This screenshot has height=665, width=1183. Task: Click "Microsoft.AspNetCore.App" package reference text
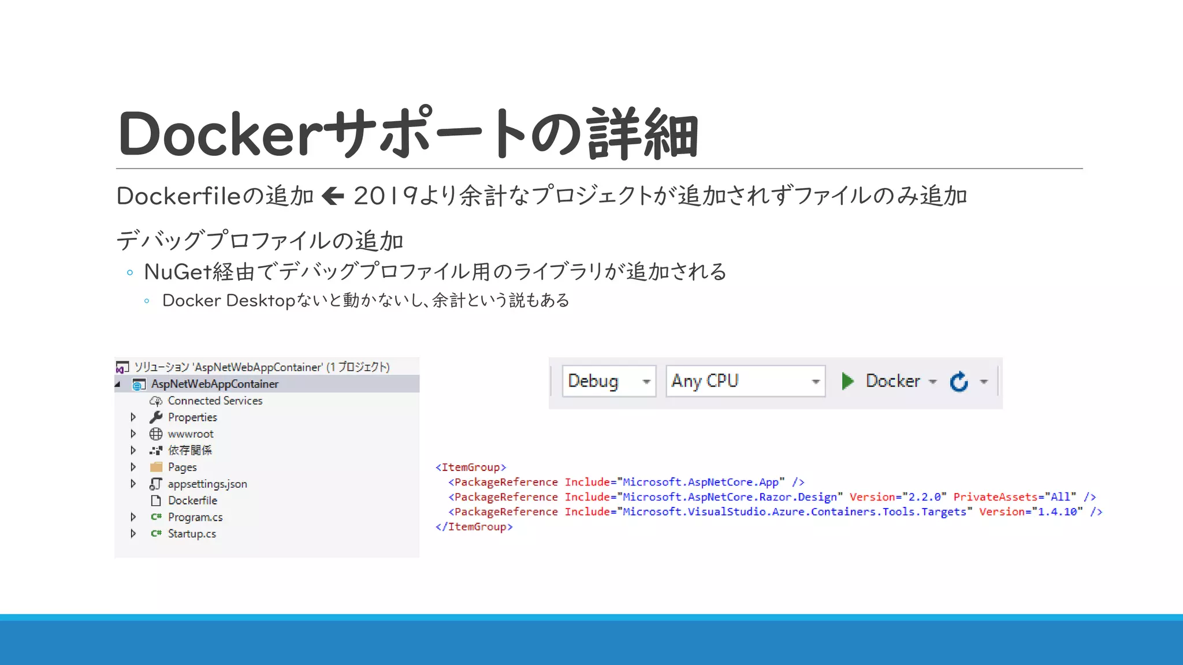[x=701, y=482]
